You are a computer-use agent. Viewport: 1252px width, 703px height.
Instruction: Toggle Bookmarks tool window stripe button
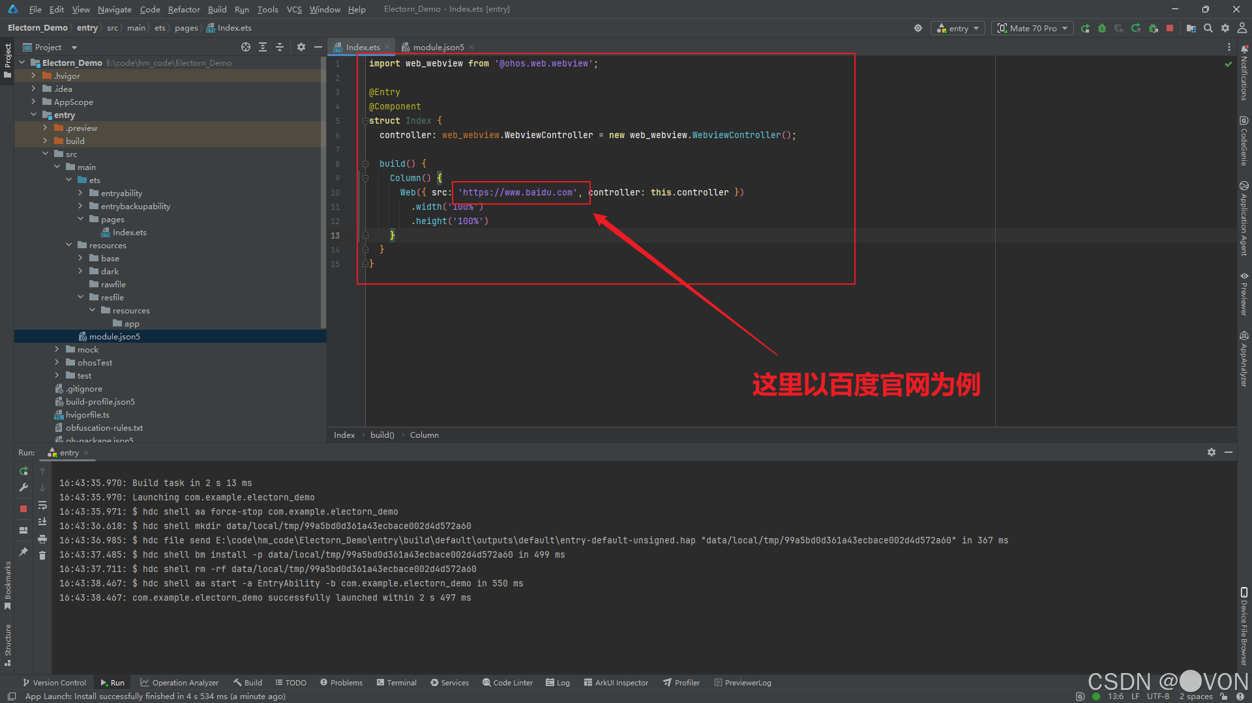pyautogui.click(x=8, y=585)
